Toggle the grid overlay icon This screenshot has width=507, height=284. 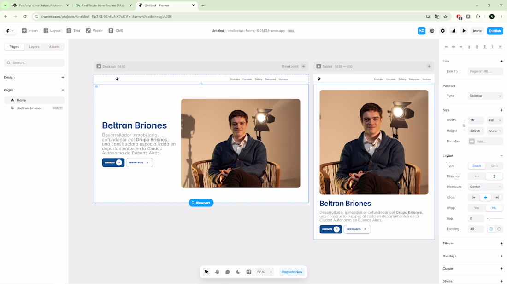click(x=248, y=272)
